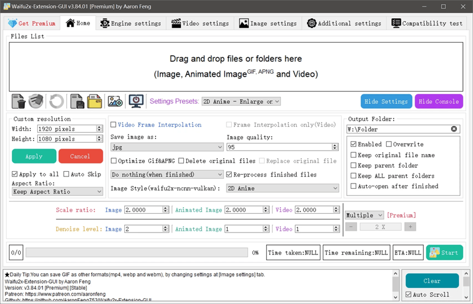Toggle the Overwrite checkbox
The image size is (473, 304).
point(390,144)
